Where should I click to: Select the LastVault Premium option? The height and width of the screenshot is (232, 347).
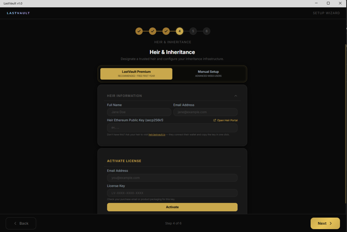click(x=136, y=74)
